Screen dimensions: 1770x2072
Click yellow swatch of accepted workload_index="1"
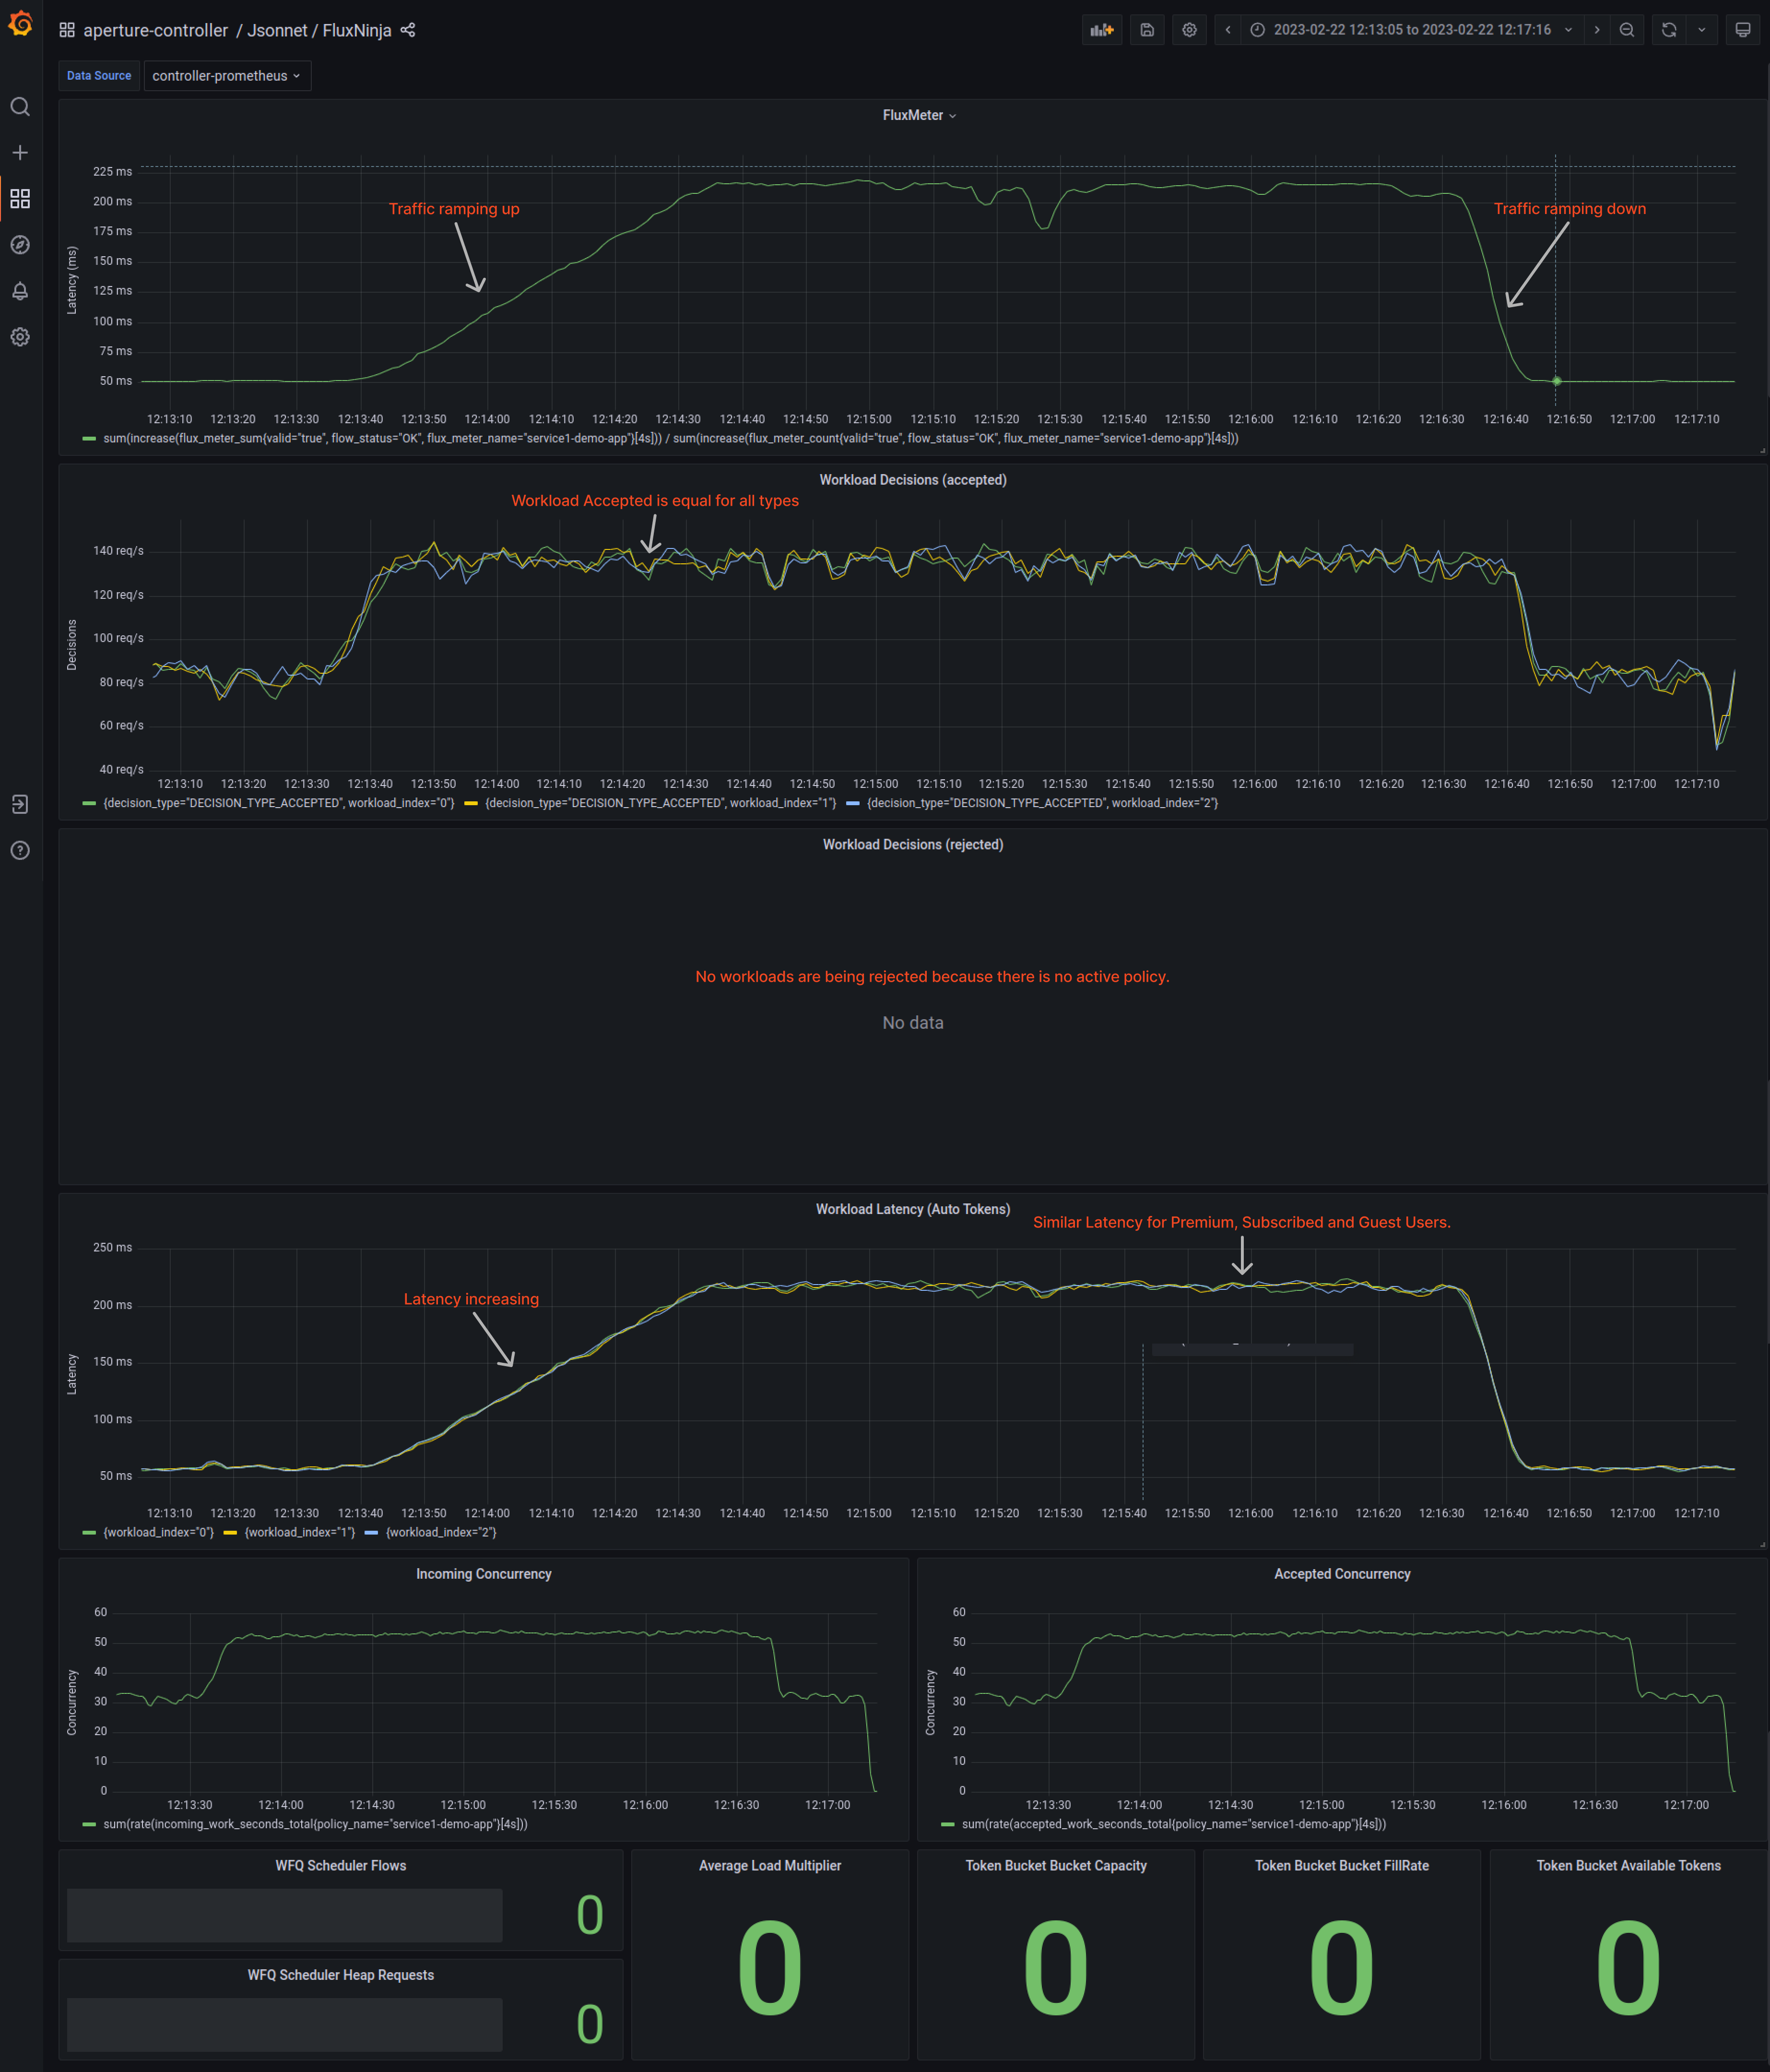point(471,804)
